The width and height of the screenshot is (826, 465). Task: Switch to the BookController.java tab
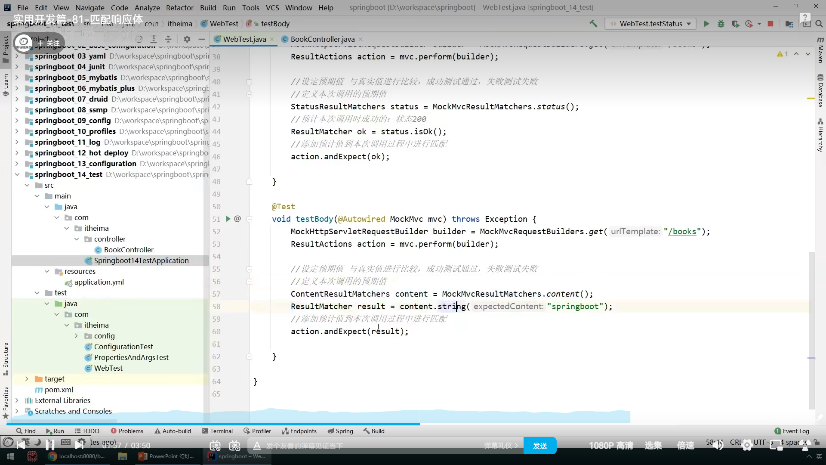tap(322, 39)
